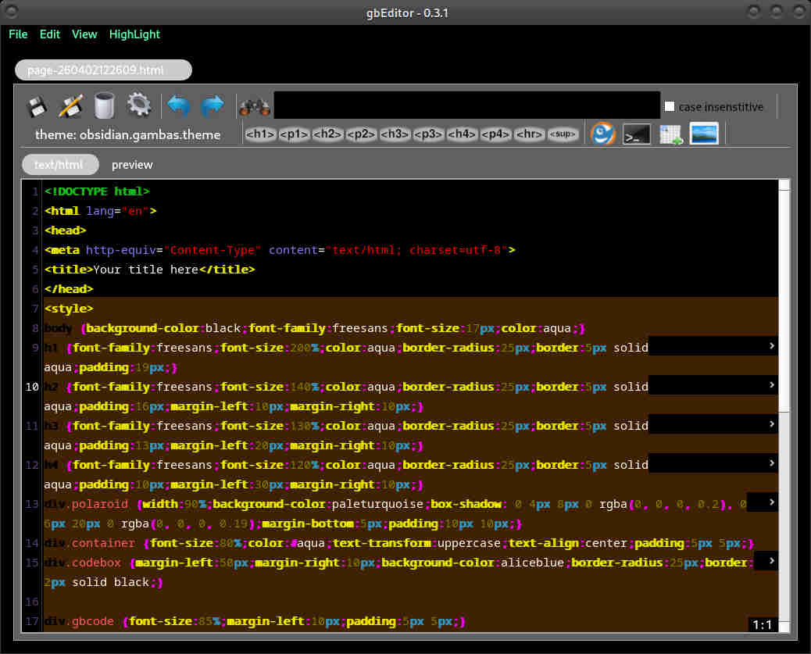
Task: Click the trash can icon
Action: click(104, 105)
